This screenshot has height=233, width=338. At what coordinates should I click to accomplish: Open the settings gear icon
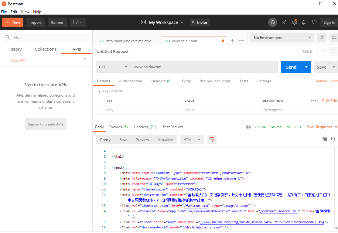(x=294, y=22)
